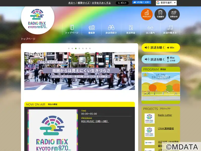Viewport: 201px width, 151px height.
Task: Select 標準サイズ text size link
Action: click(84, 3)
